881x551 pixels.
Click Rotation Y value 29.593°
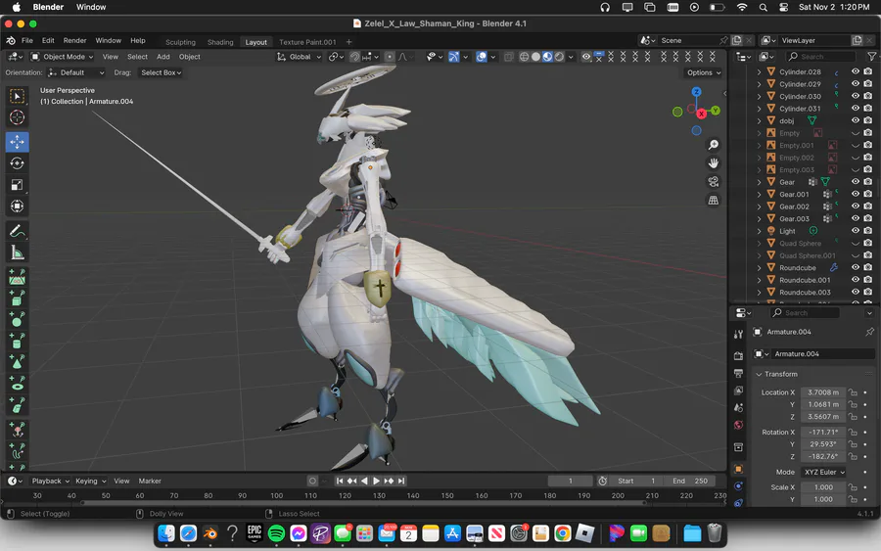[823, 444]
